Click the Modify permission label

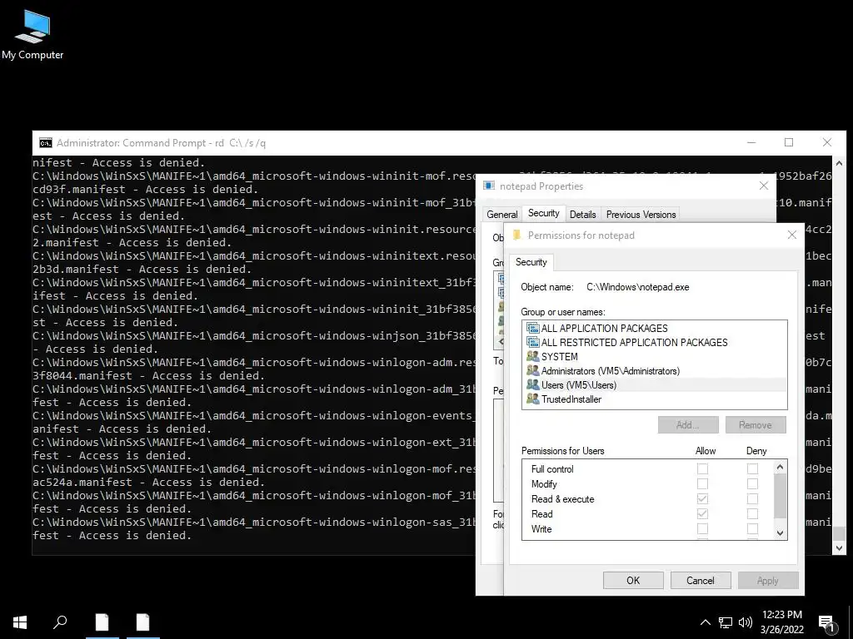544,483
